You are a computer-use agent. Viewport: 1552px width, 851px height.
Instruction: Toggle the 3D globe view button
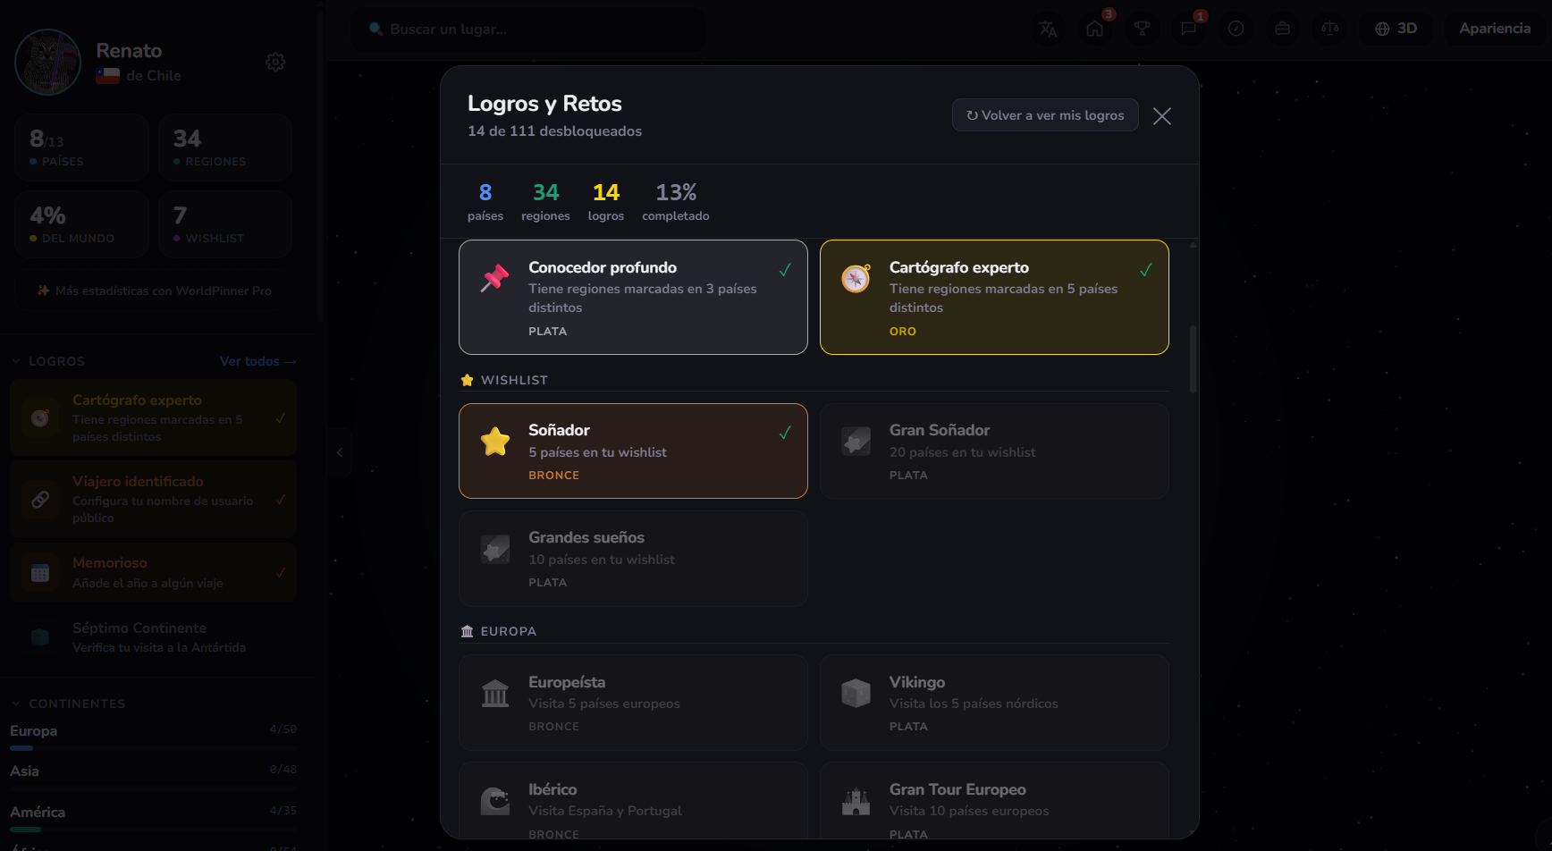(1396, 29)
